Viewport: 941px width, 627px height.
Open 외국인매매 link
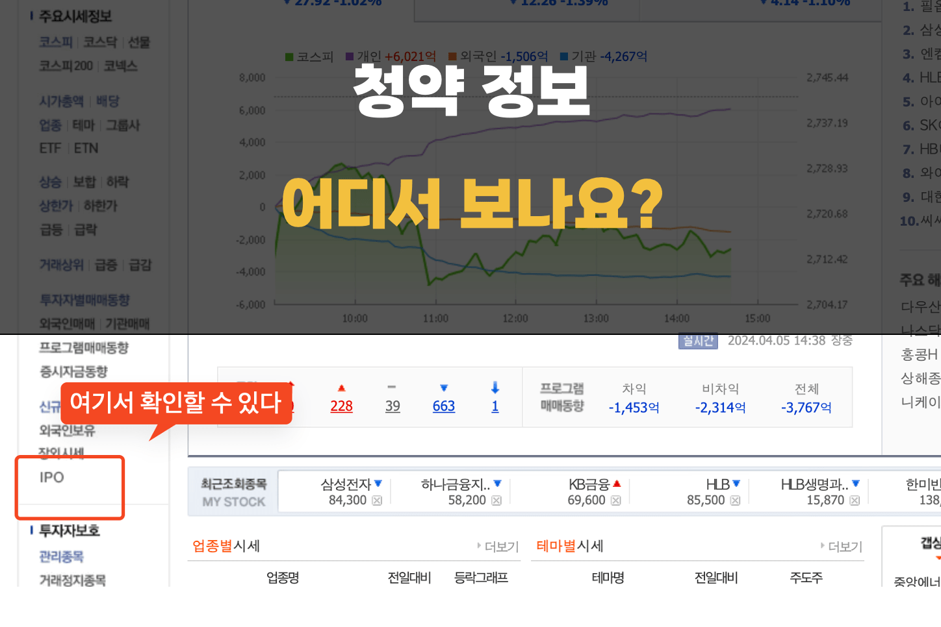point(67,324)
